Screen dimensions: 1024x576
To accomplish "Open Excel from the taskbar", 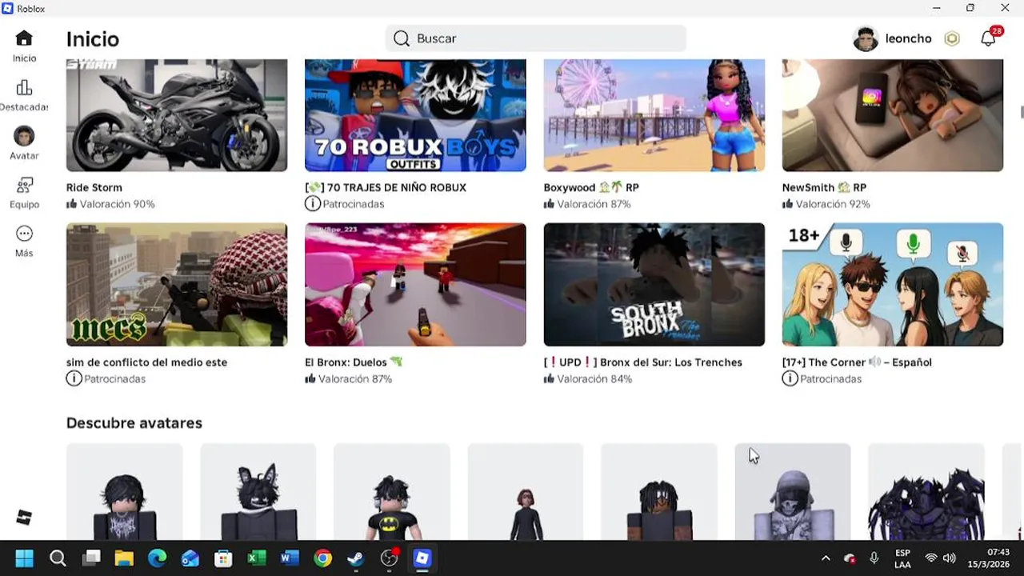I will (x=257, y=558).
